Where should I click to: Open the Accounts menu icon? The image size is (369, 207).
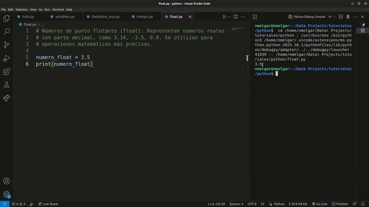[6, 181]
